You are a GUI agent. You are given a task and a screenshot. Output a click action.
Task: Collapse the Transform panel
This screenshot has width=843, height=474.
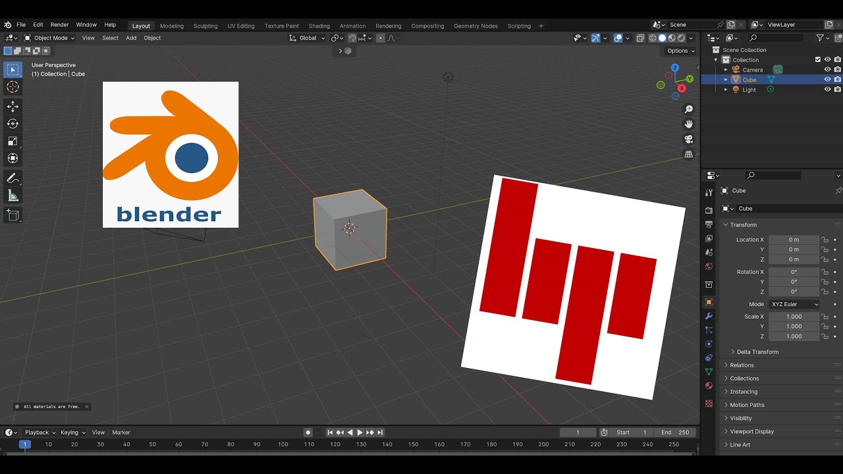click(743, 225)
